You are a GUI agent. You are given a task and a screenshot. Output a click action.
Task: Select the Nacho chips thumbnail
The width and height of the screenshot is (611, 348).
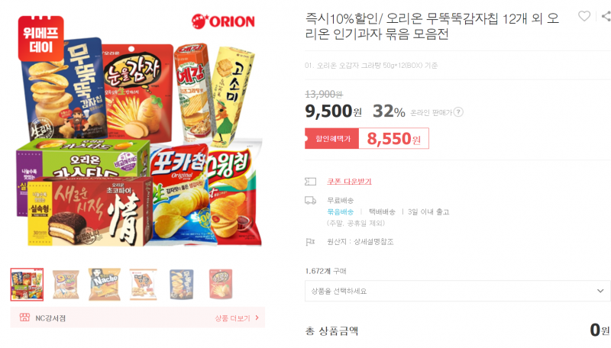coord(105,285)
